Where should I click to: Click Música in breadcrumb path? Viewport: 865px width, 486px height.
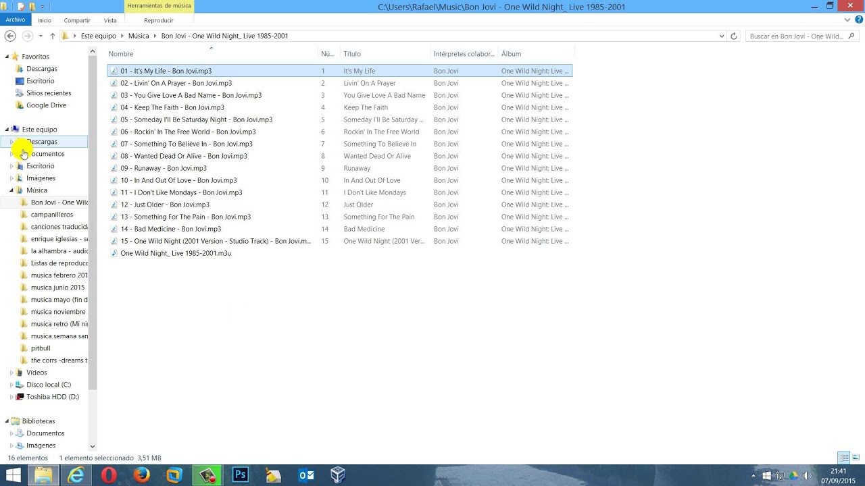point(139,36)
